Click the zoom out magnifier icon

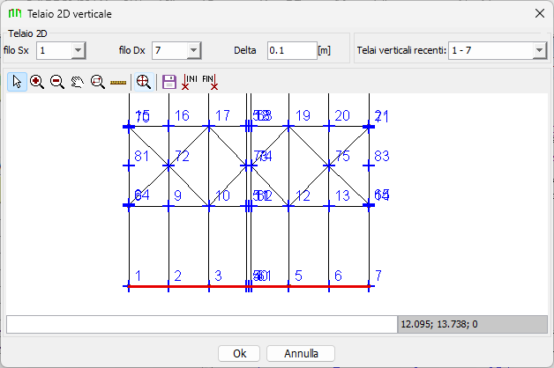click(x=57, y=82)
